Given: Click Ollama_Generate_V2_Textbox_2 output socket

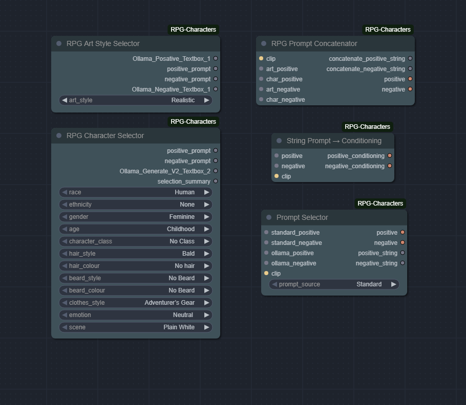Looking at the screenshot, I should pos(216,171).
